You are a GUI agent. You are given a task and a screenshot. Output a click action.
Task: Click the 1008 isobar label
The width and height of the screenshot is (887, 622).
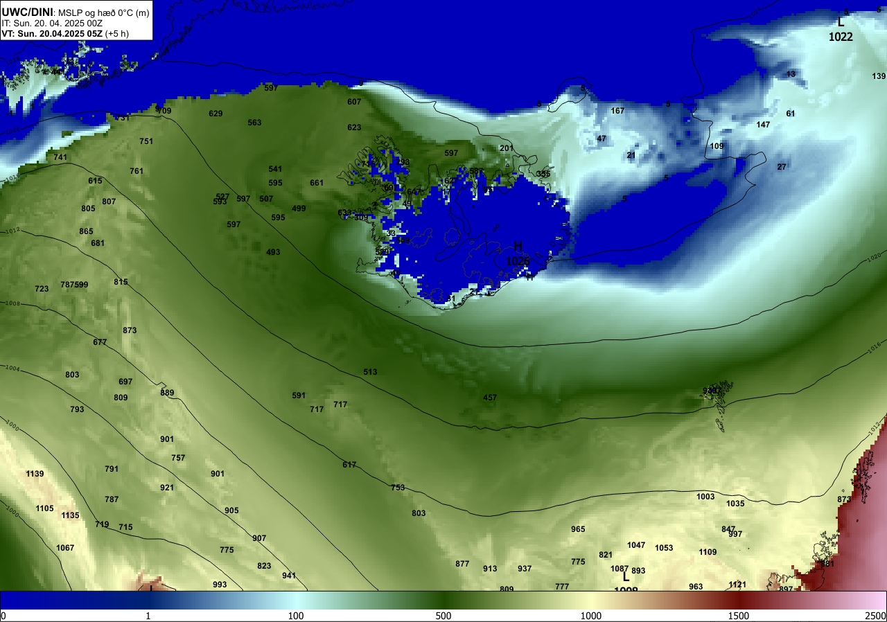12,303
